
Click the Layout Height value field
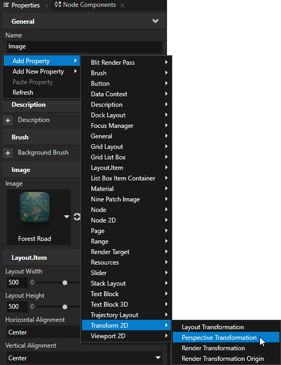coord(17,307)
